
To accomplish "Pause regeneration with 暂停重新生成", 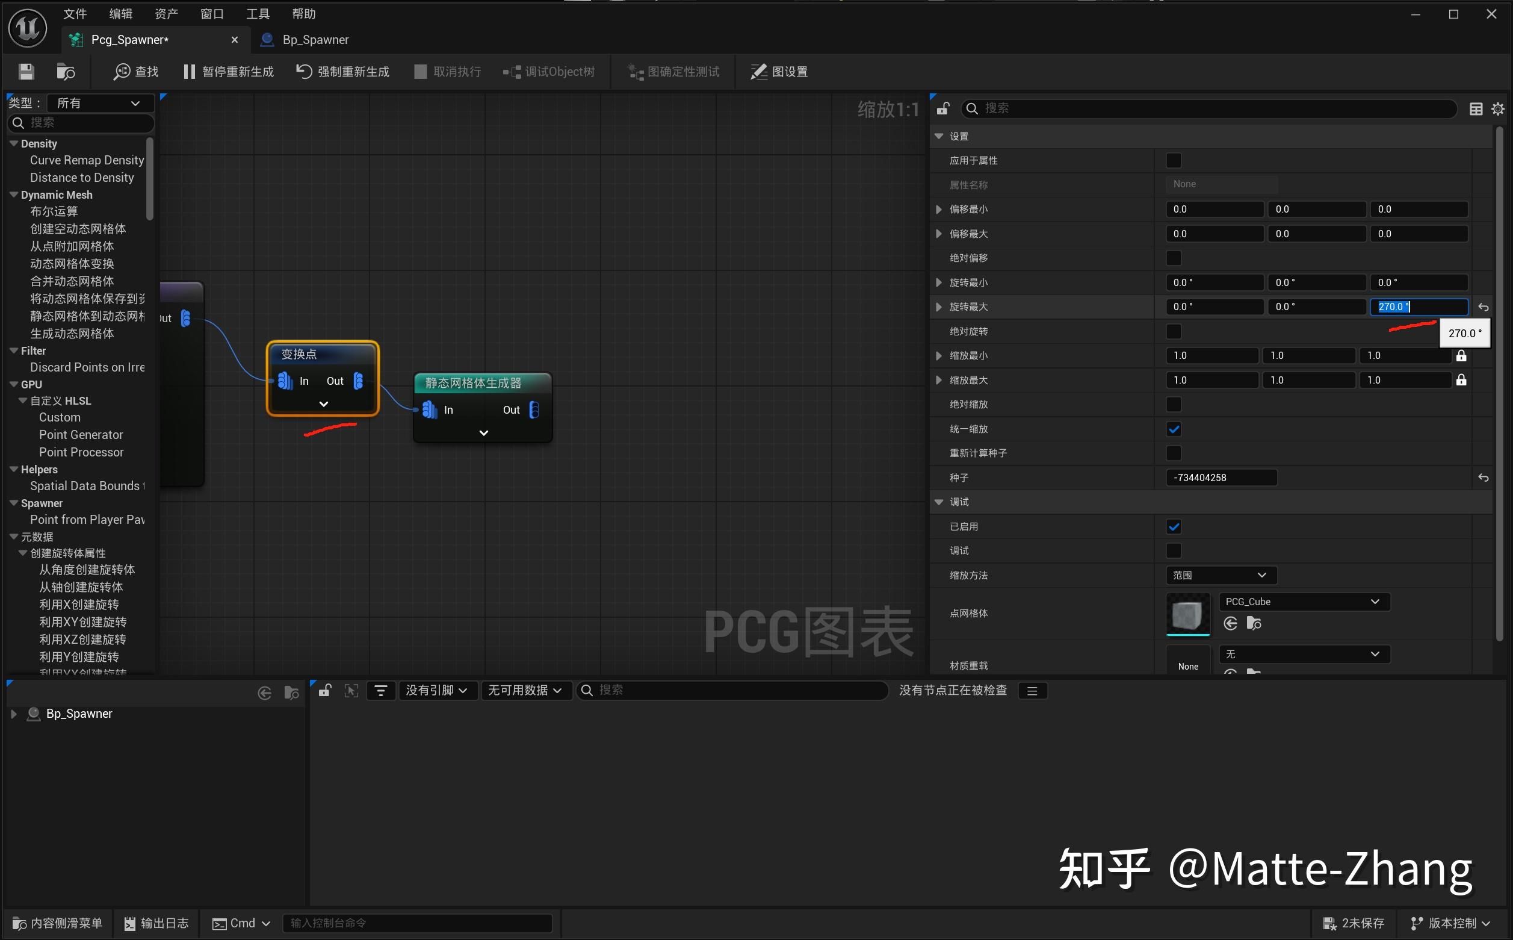I will pos(228,72).
